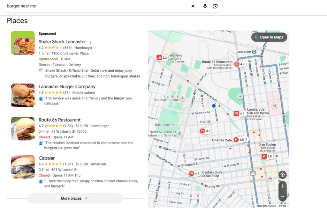Click Diyo Fusion 4.9 map pin
Image resolution: width=327 pixels, height=214 pixels.
267,156
